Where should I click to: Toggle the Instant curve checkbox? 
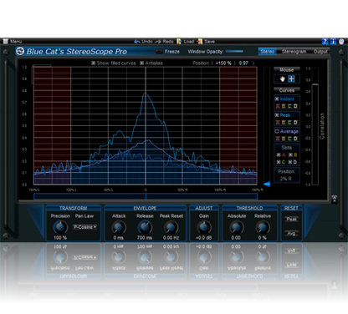click(277, 99)
